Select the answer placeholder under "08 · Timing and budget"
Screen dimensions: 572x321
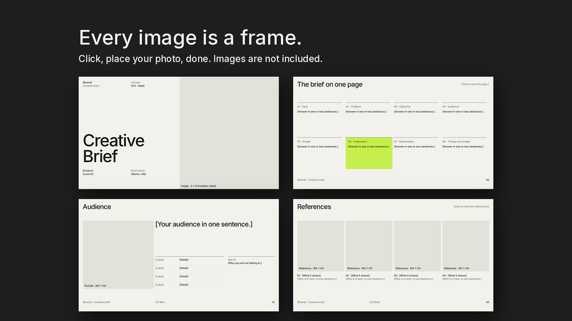[463, 146]
